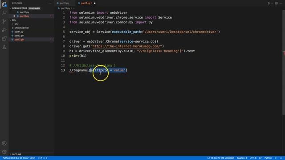Collapse the Open Editors section
This screenshot has height=160, width=285.
pyautogui.click(x=19, y=8)
